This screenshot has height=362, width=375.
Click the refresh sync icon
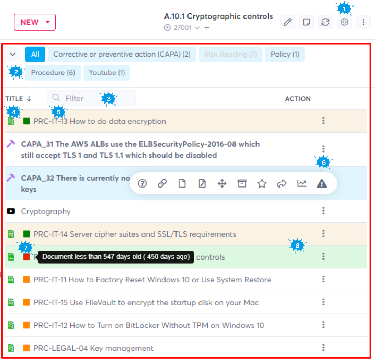click(325, 22)
